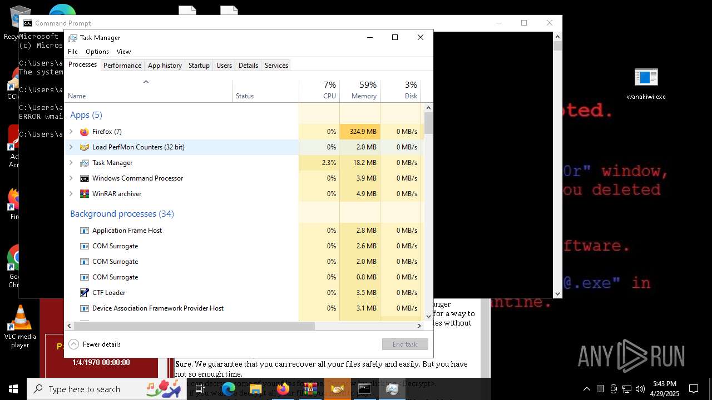Click the Name column header
Image resolution: width=712 pixels, height=400 pixels.
[x=149, y=91]
